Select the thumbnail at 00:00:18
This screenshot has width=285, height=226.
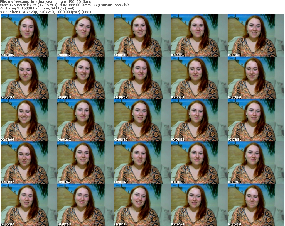[x=142, y=35]
